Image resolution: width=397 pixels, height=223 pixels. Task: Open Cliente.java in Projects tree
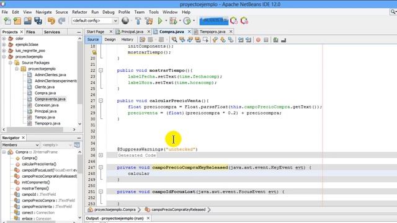tap(45, 87)
